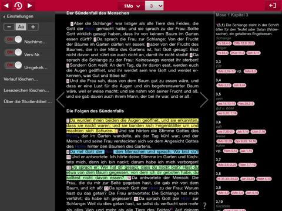This screenshot has height=211, width=282.
Task: Go to previous chapter with the left chevron
Action: tap(61, 100)
